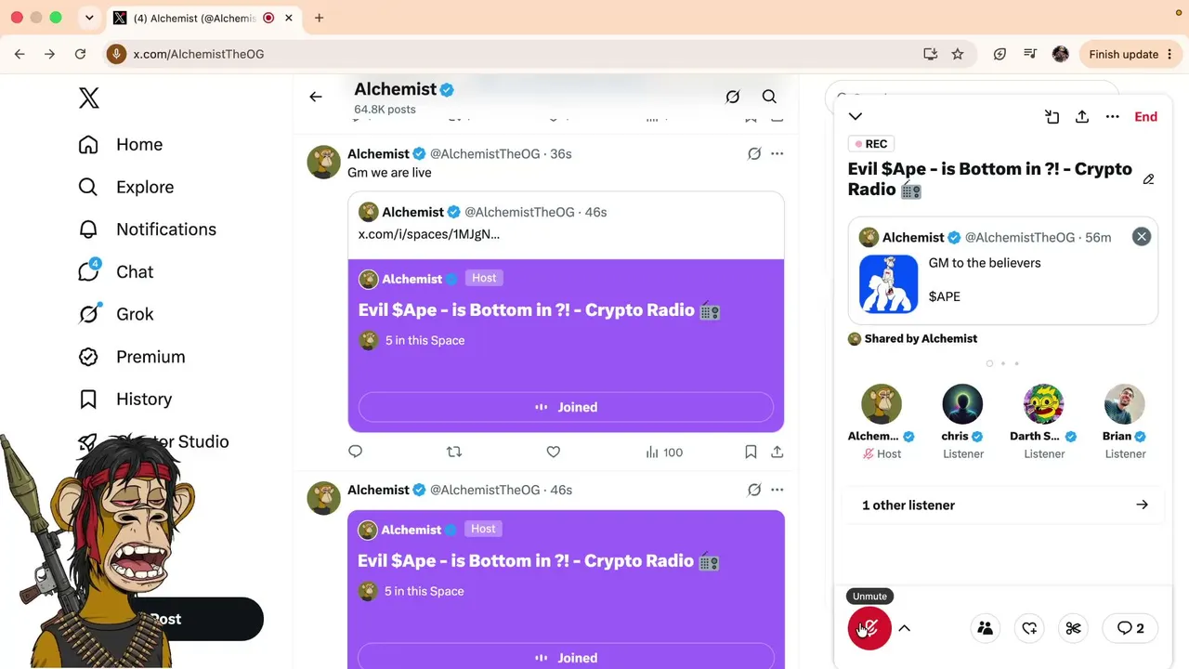
Task: Open the browser tab search dropdown
Action: tap(89, 18)
